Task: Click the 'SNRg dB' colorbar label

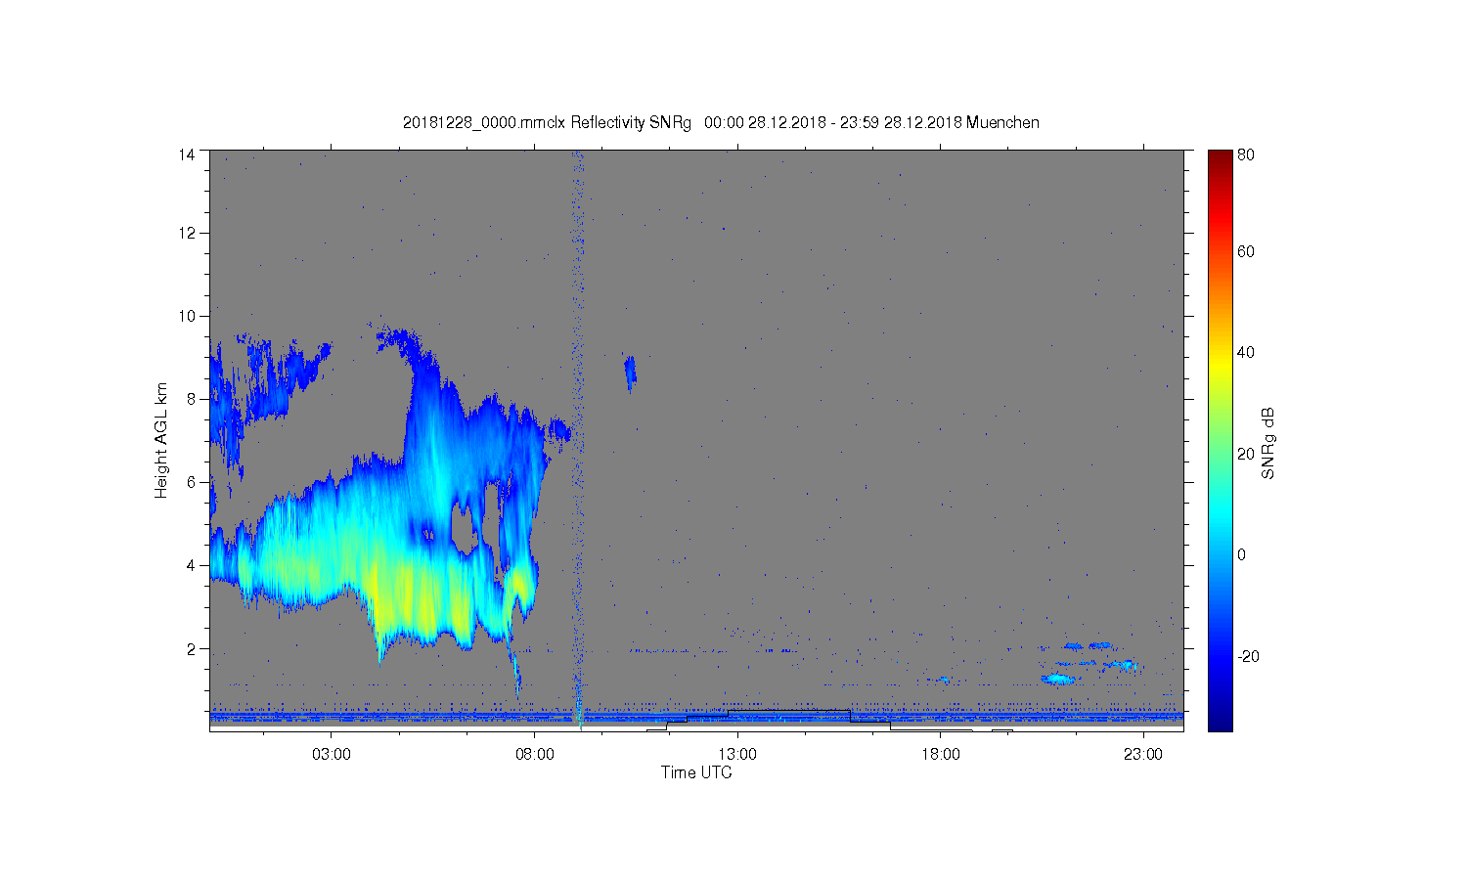Action: click(1268, 443)
